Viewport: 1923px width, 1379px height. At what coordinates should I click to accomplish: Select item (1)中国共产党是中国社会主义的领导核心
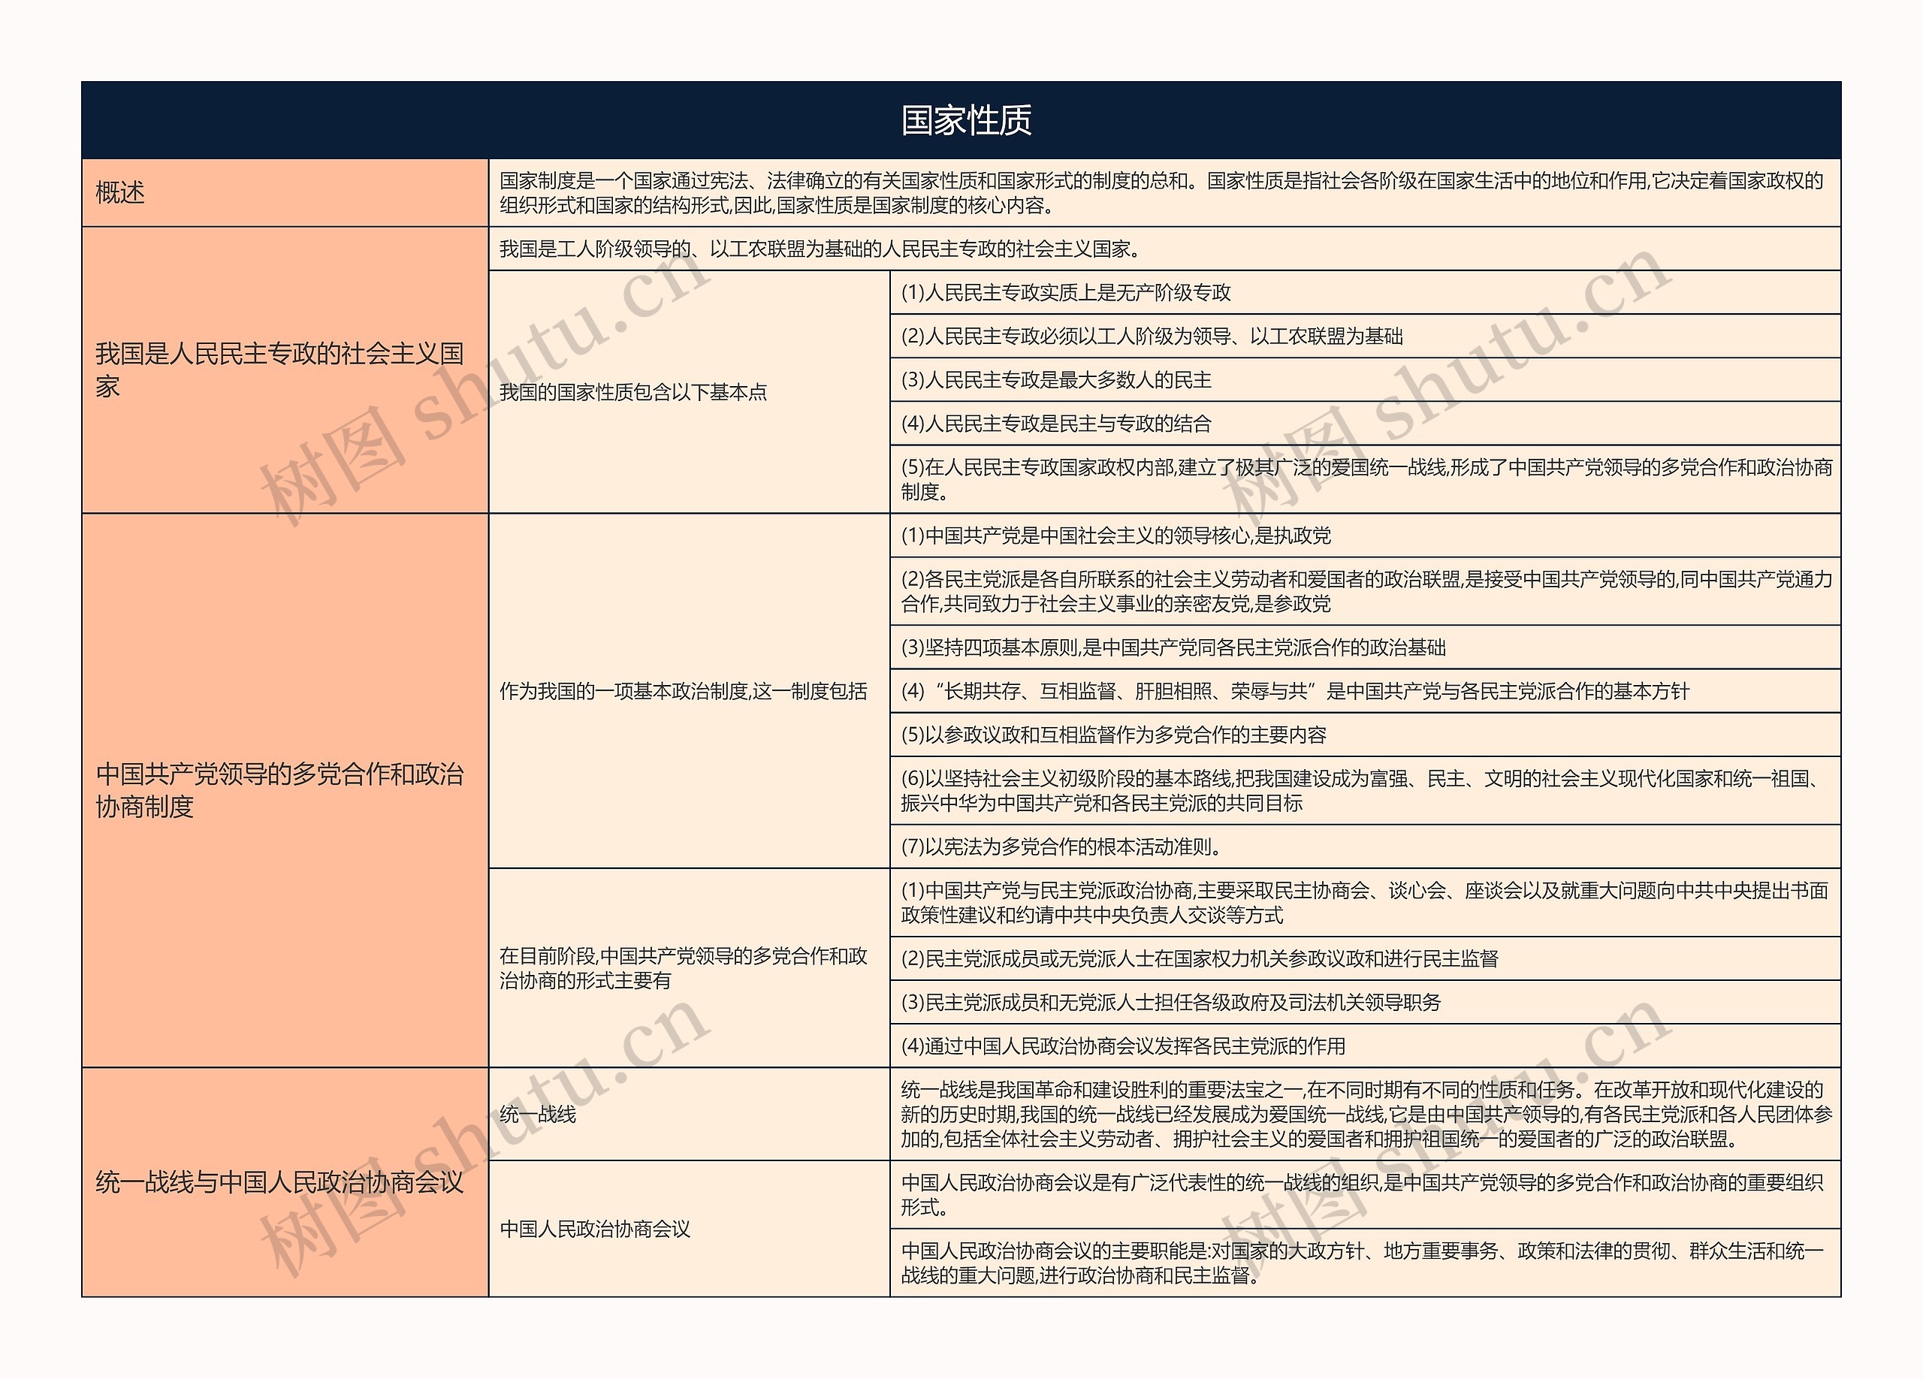(x=1365, y=535)
